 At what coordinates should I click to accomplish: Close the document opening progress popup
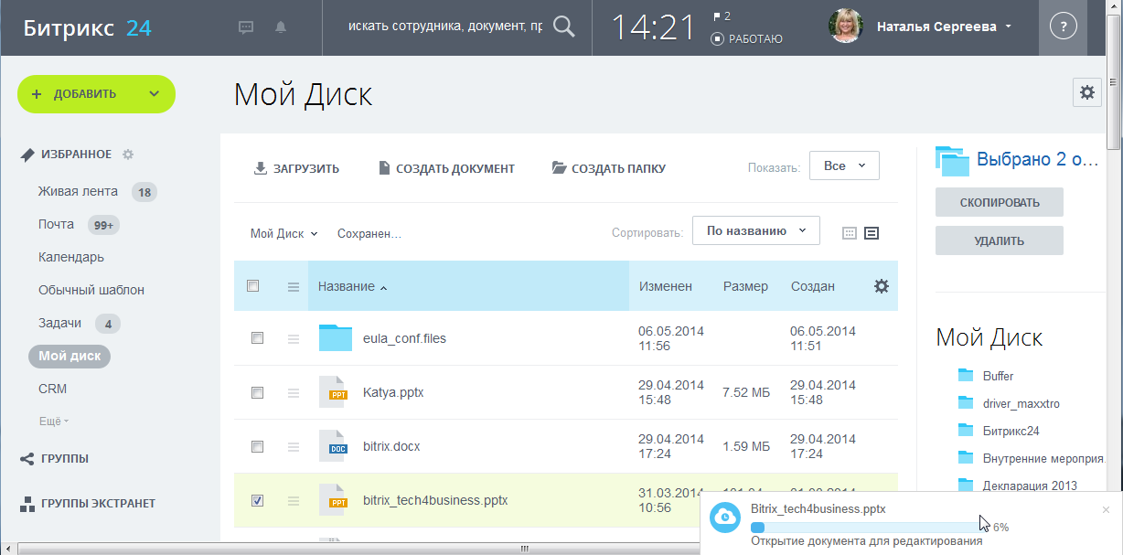click(1106, 510)
